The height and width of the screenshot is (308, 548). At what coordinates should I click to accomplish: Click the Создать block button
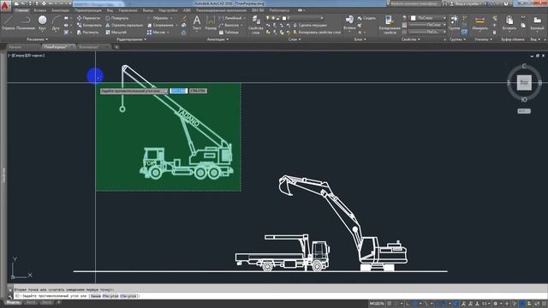(366, 18)
